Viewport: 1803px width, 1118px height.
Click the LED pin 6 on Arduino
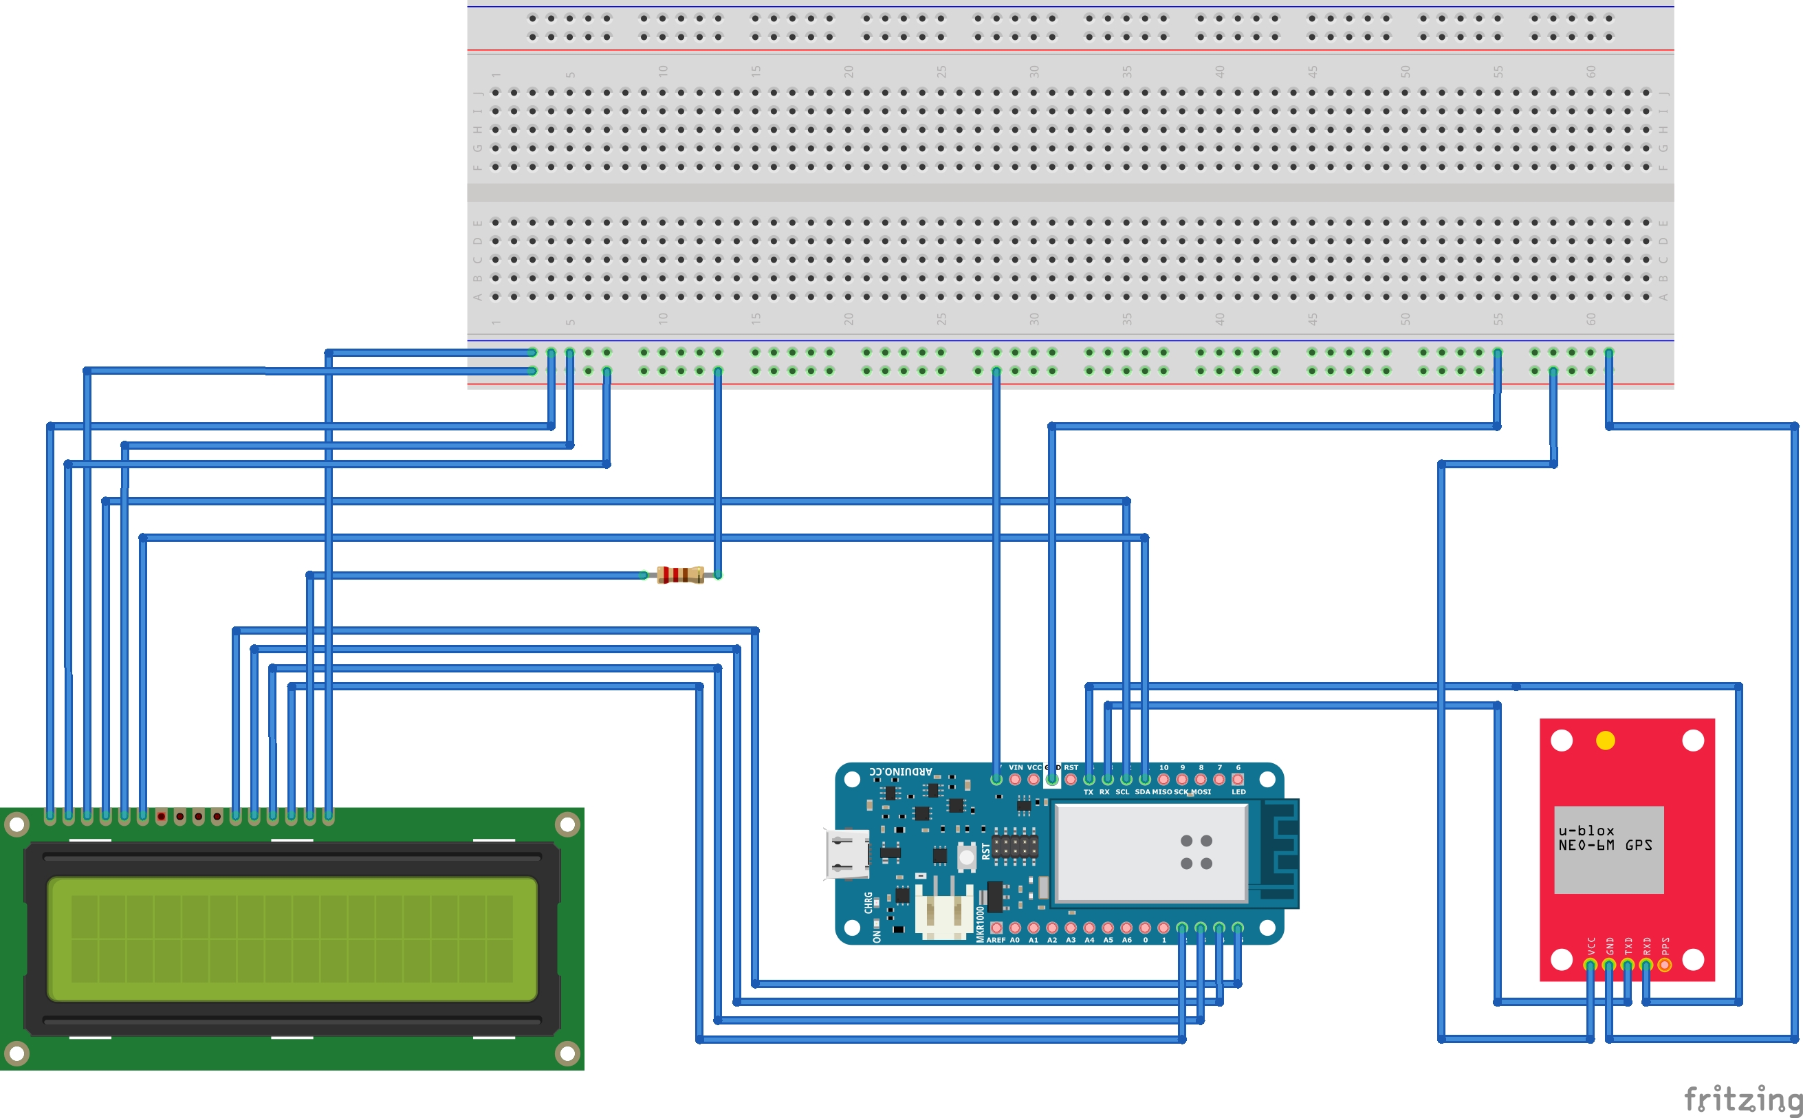(x=1238, y=778)
